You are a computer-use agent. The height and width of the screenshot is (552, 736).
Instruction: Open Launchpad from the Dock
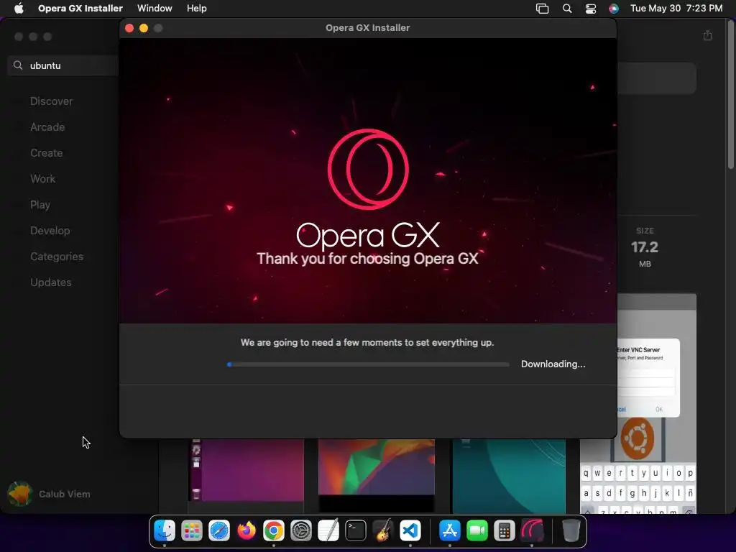pyautogui.click(x=192, y=531)
